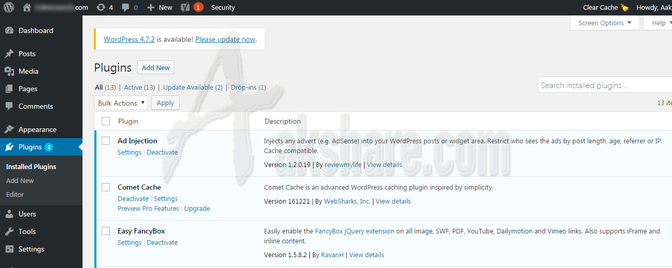Toggle the select all plugins checkbox
Viewport: 672px width, 268px height.
point(106,121)
